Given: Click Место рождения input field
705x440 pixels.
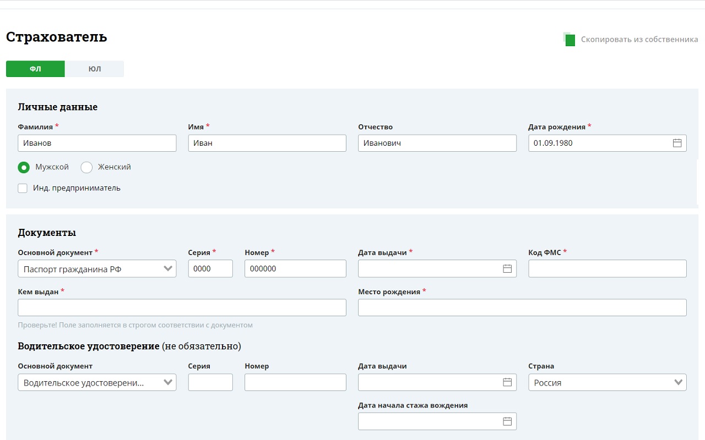Looking at the screenshot, I should point(522,307).
